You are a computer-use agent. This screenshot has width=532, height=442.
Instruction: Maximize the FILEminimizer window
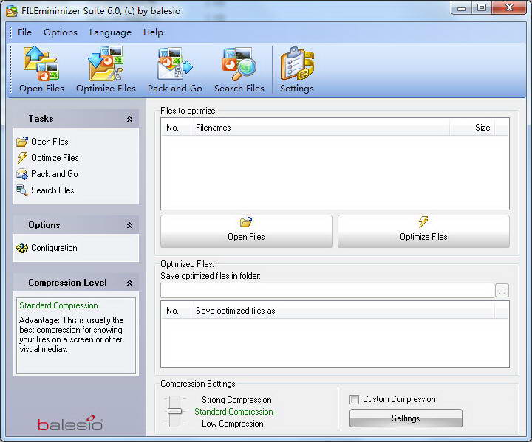[482, 7]
